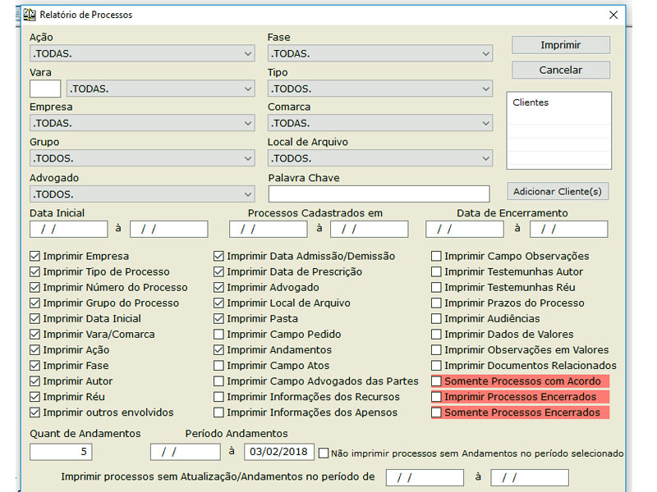Expand the Advogado dropdown

248,194
